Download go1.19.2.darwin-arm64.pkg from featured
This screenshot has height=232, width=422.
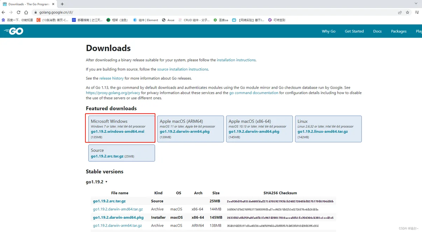(x=185, y=131)
